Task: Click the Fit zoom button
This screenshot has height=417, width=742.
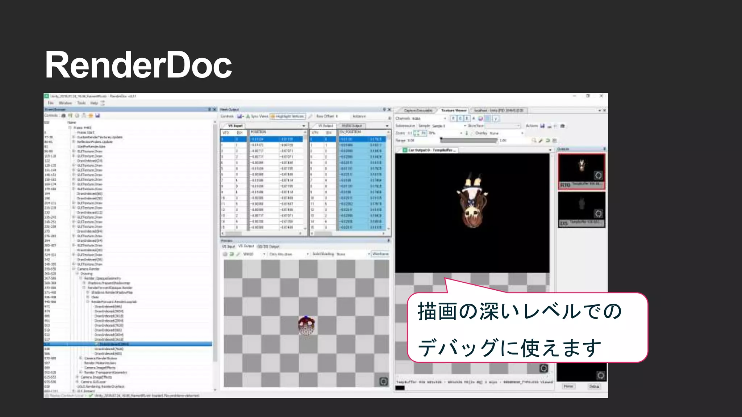Action: click(423, 133)
